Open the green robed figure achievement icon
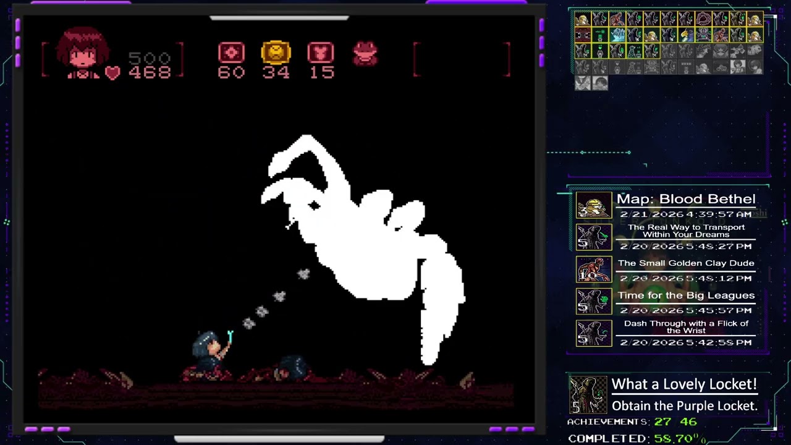The width and height of the screenshot is (791, 445). [x=635, y=51]
